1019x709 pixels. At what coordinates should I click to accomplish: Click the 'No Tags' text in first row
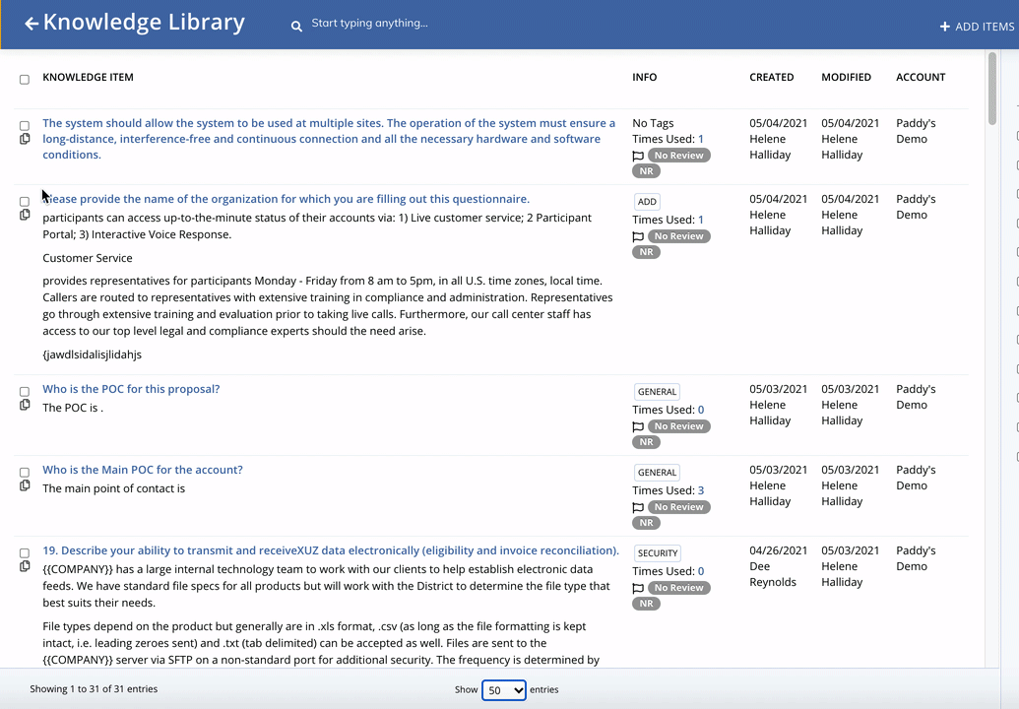coord(653,123)
